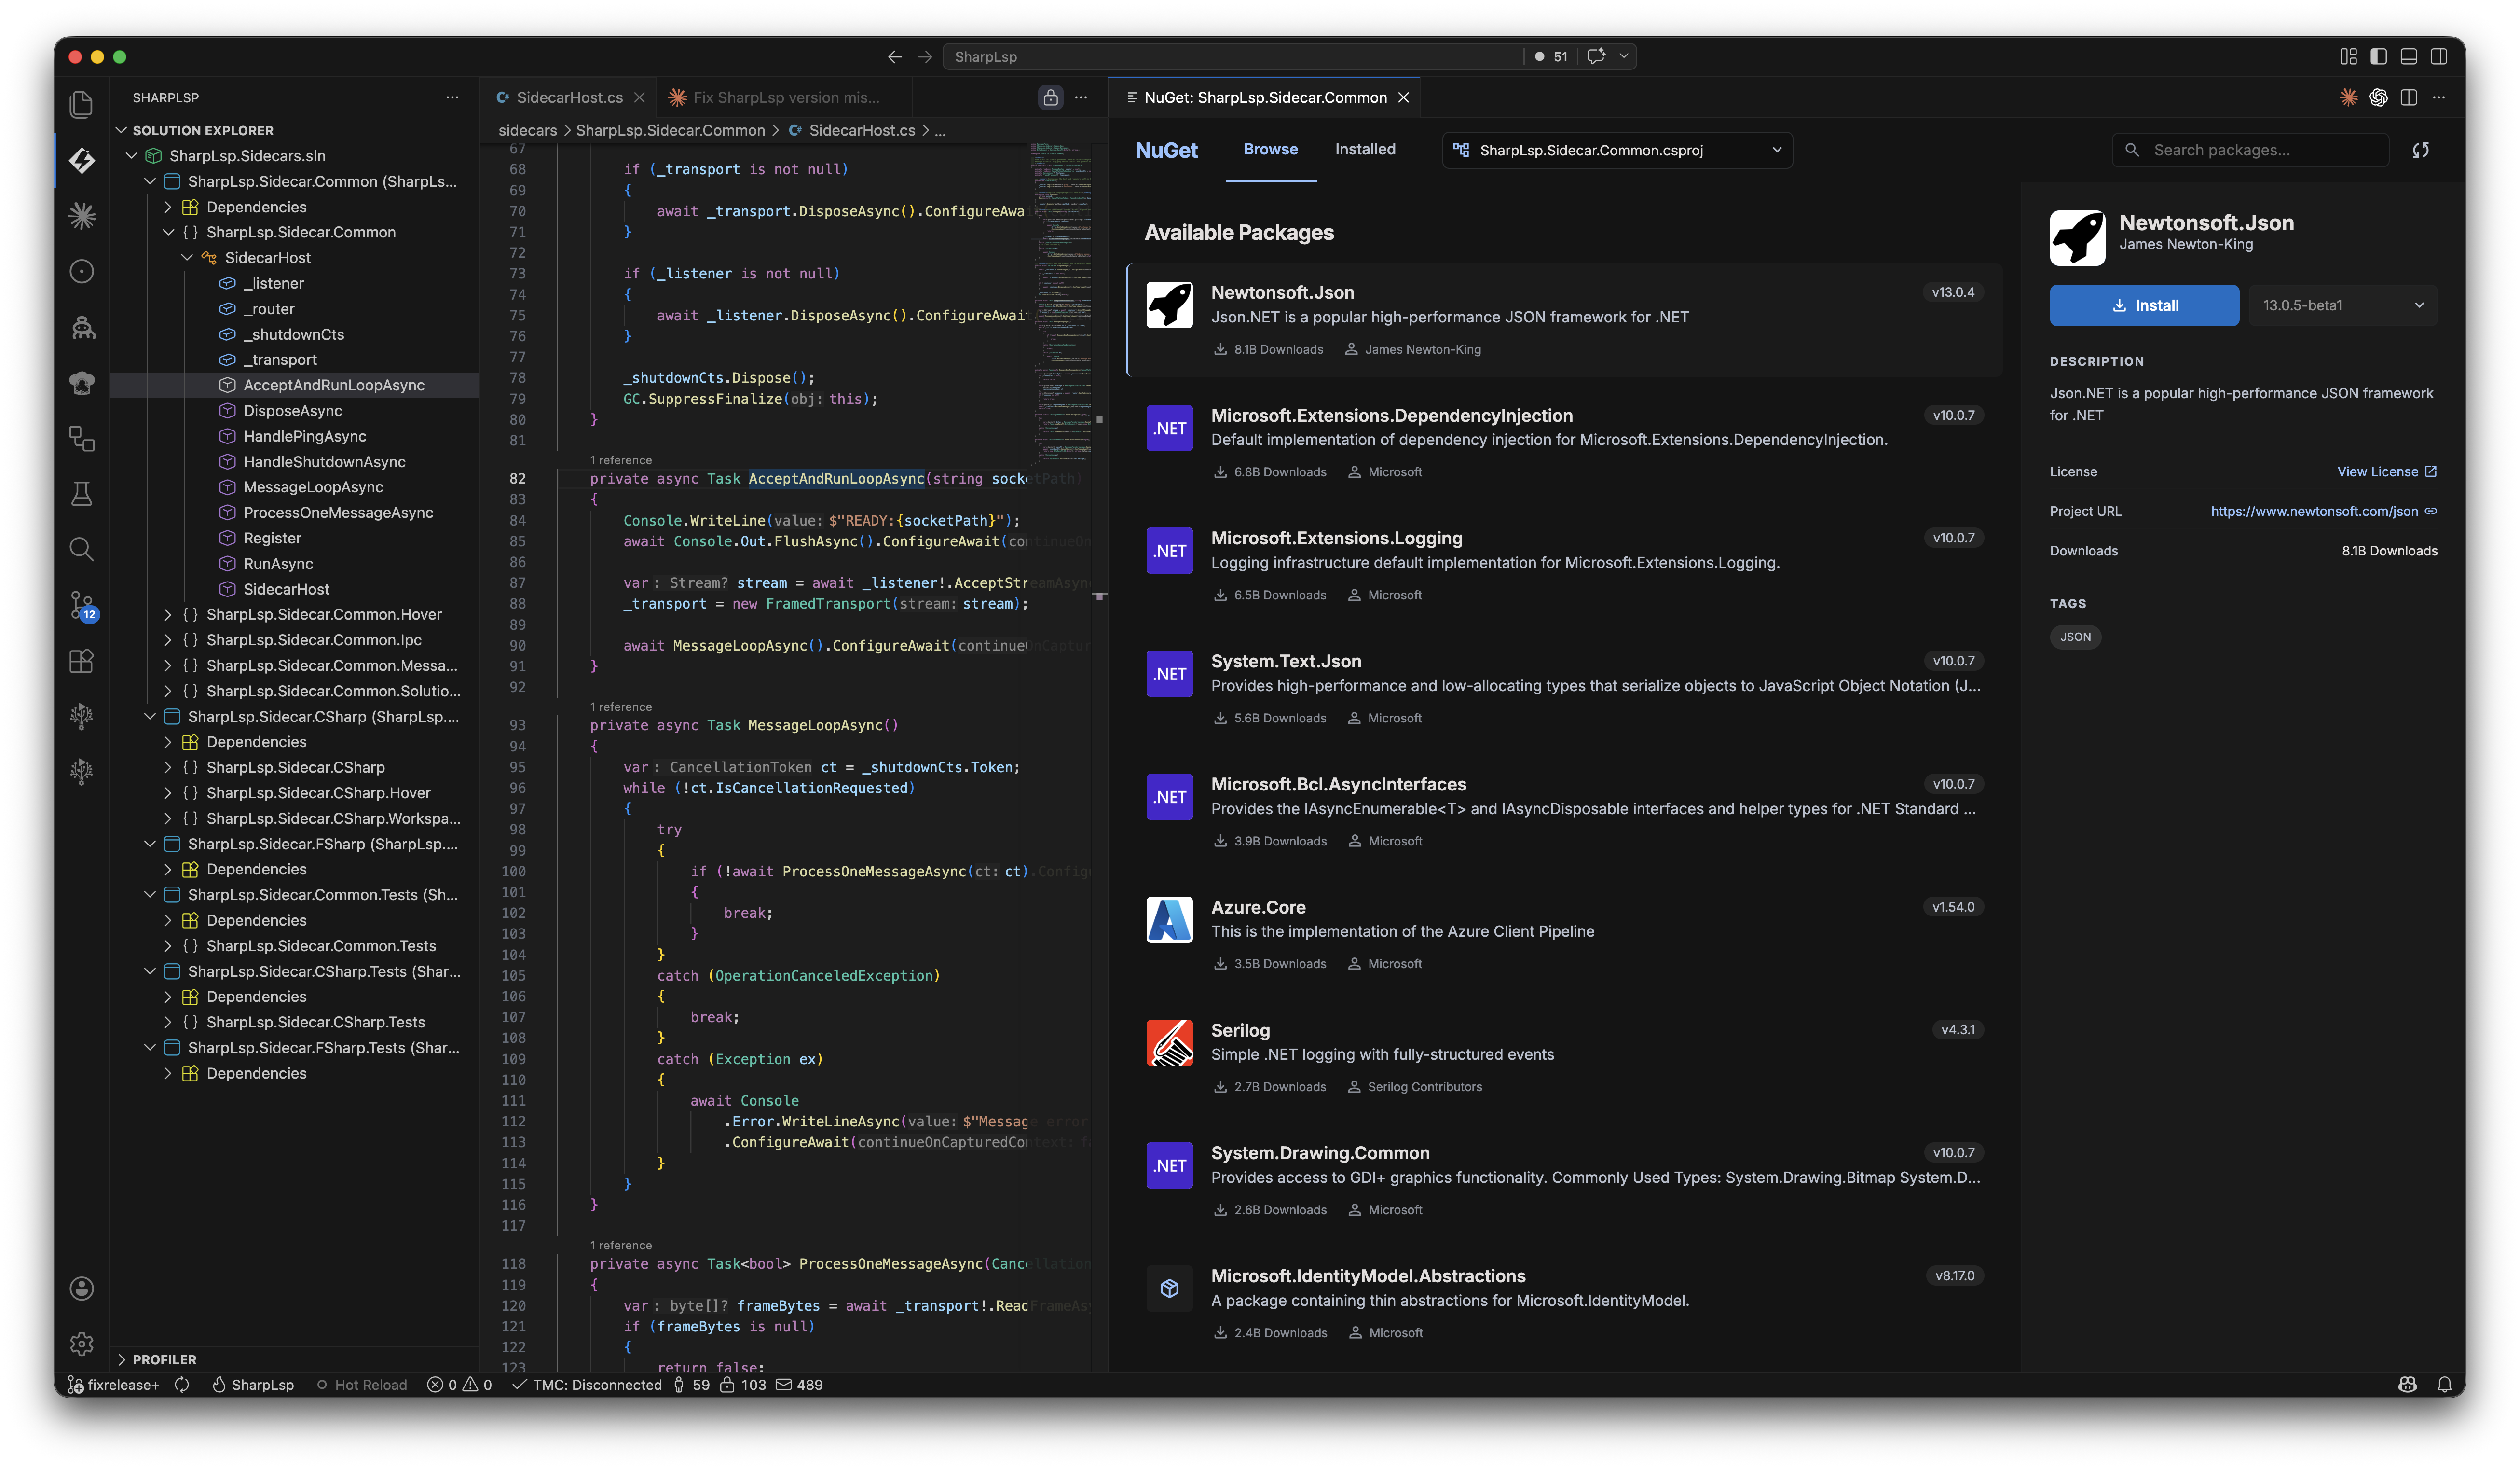Expand SharpLsp.Sidecar.Common.Hover namespace
Screen dimensions: 2520x1469
pos(168,614)
